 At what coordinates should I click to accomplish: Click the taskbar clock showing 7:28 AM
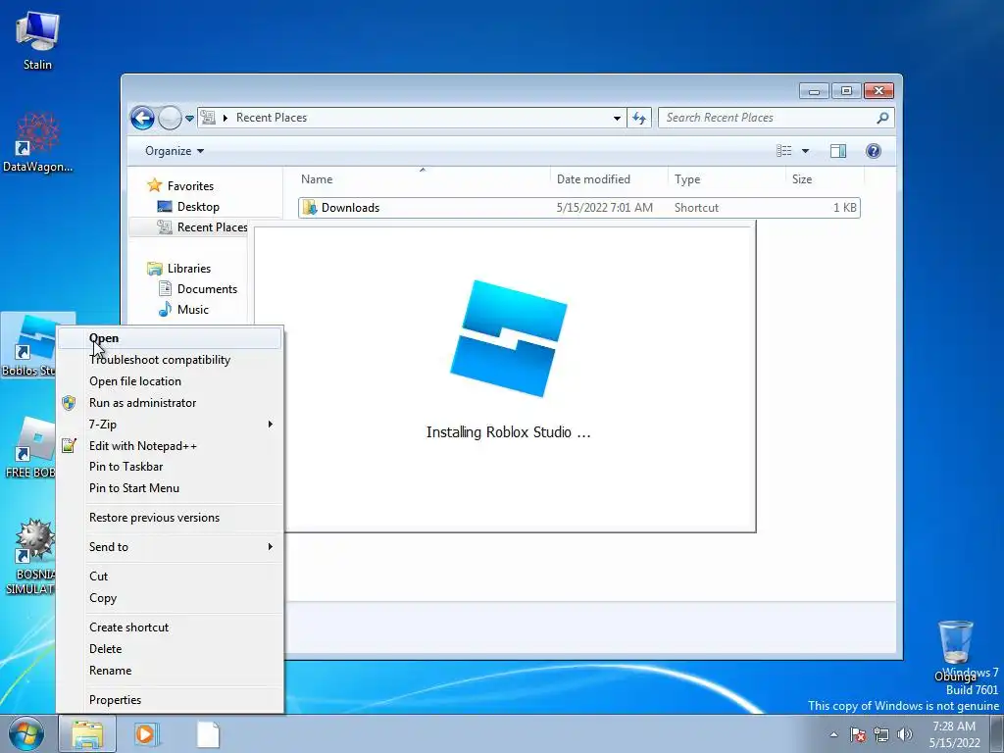coord(953,734)
